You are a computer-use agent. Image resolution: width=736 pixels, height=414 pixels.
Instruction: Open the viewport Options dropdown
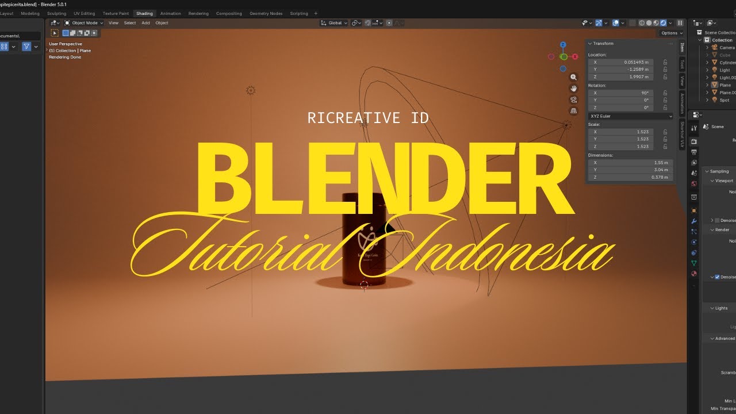(x=672, y=33)
